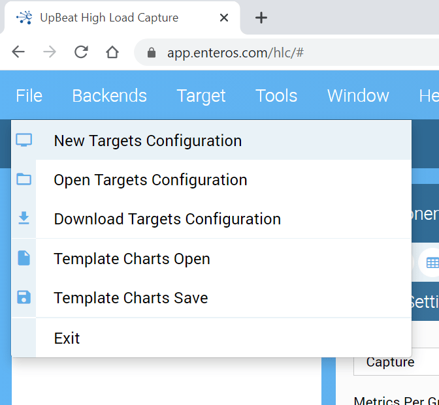This screenshot has width=439, height=405.
Task: Choose Open Targets Configuration from menu
Action: tap(150, 180)
